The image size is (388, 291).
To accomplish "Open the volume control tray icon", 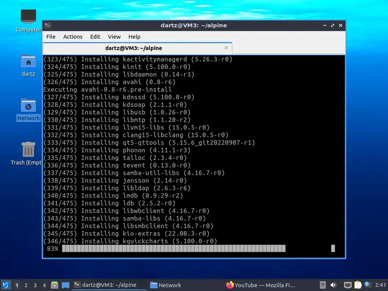I will (333, 285).
